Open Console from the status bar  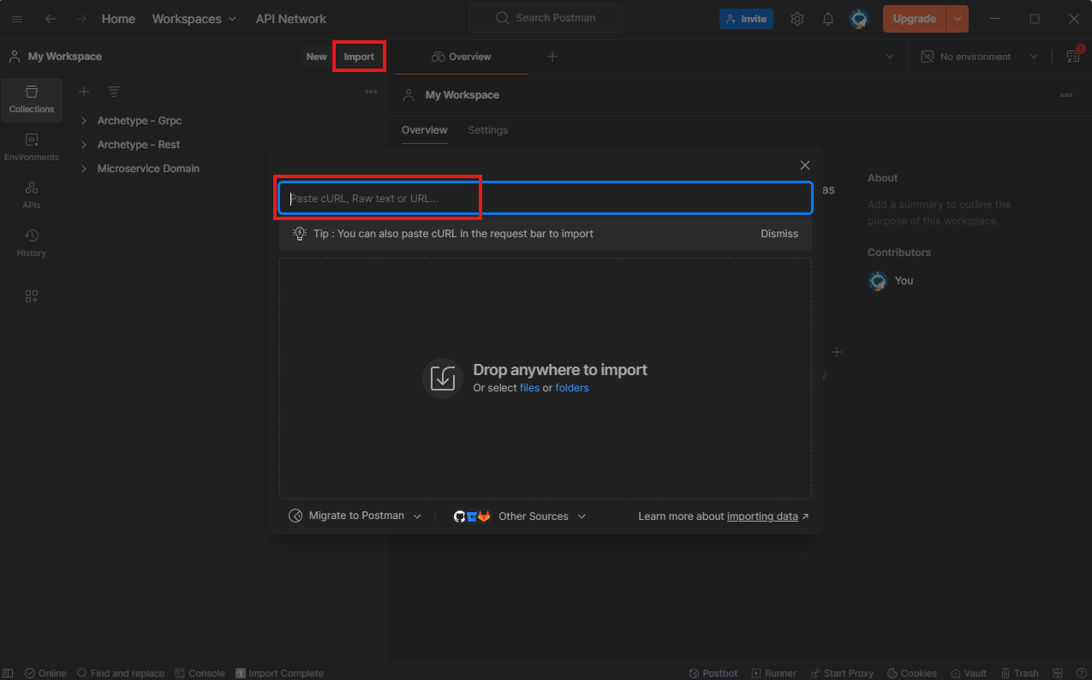pyautogui.click(x=200, y=673)
